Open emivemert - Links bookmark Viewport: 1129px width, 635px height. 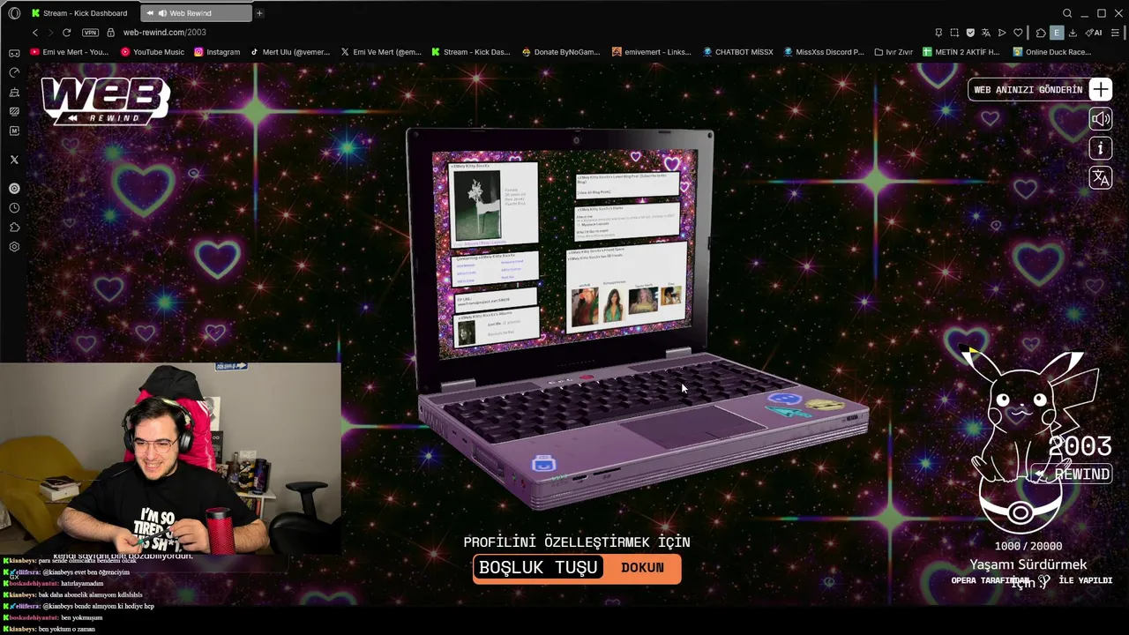click(x=652, y=52)
